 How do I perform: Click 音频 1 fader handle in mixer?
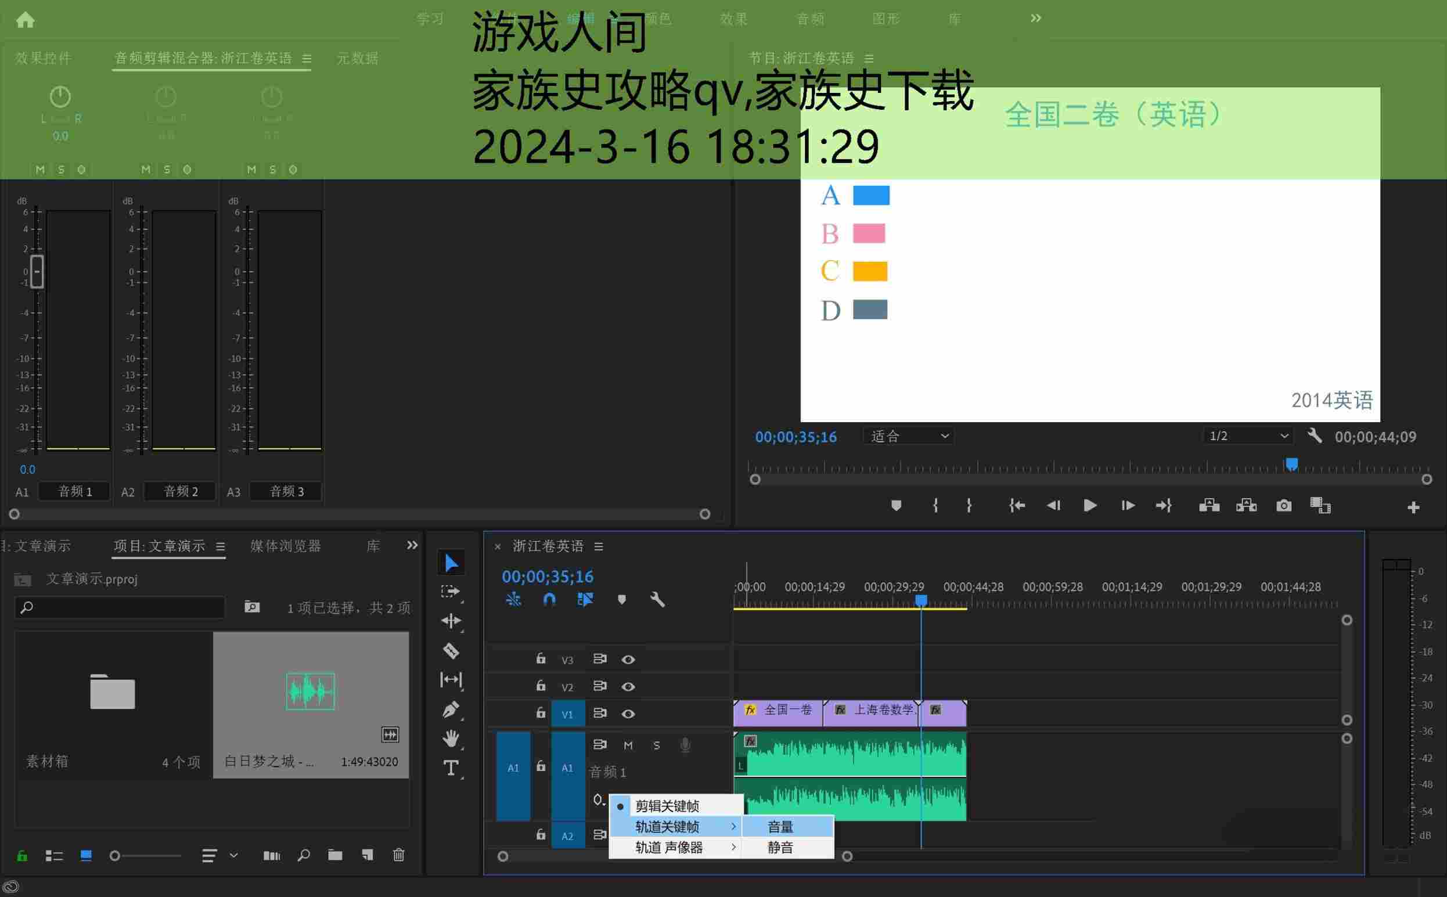[x=37, y=271]
